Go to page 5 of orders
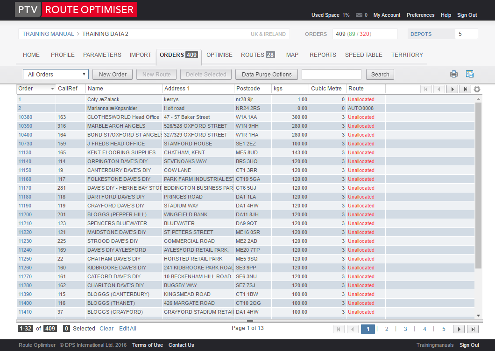 444,329
